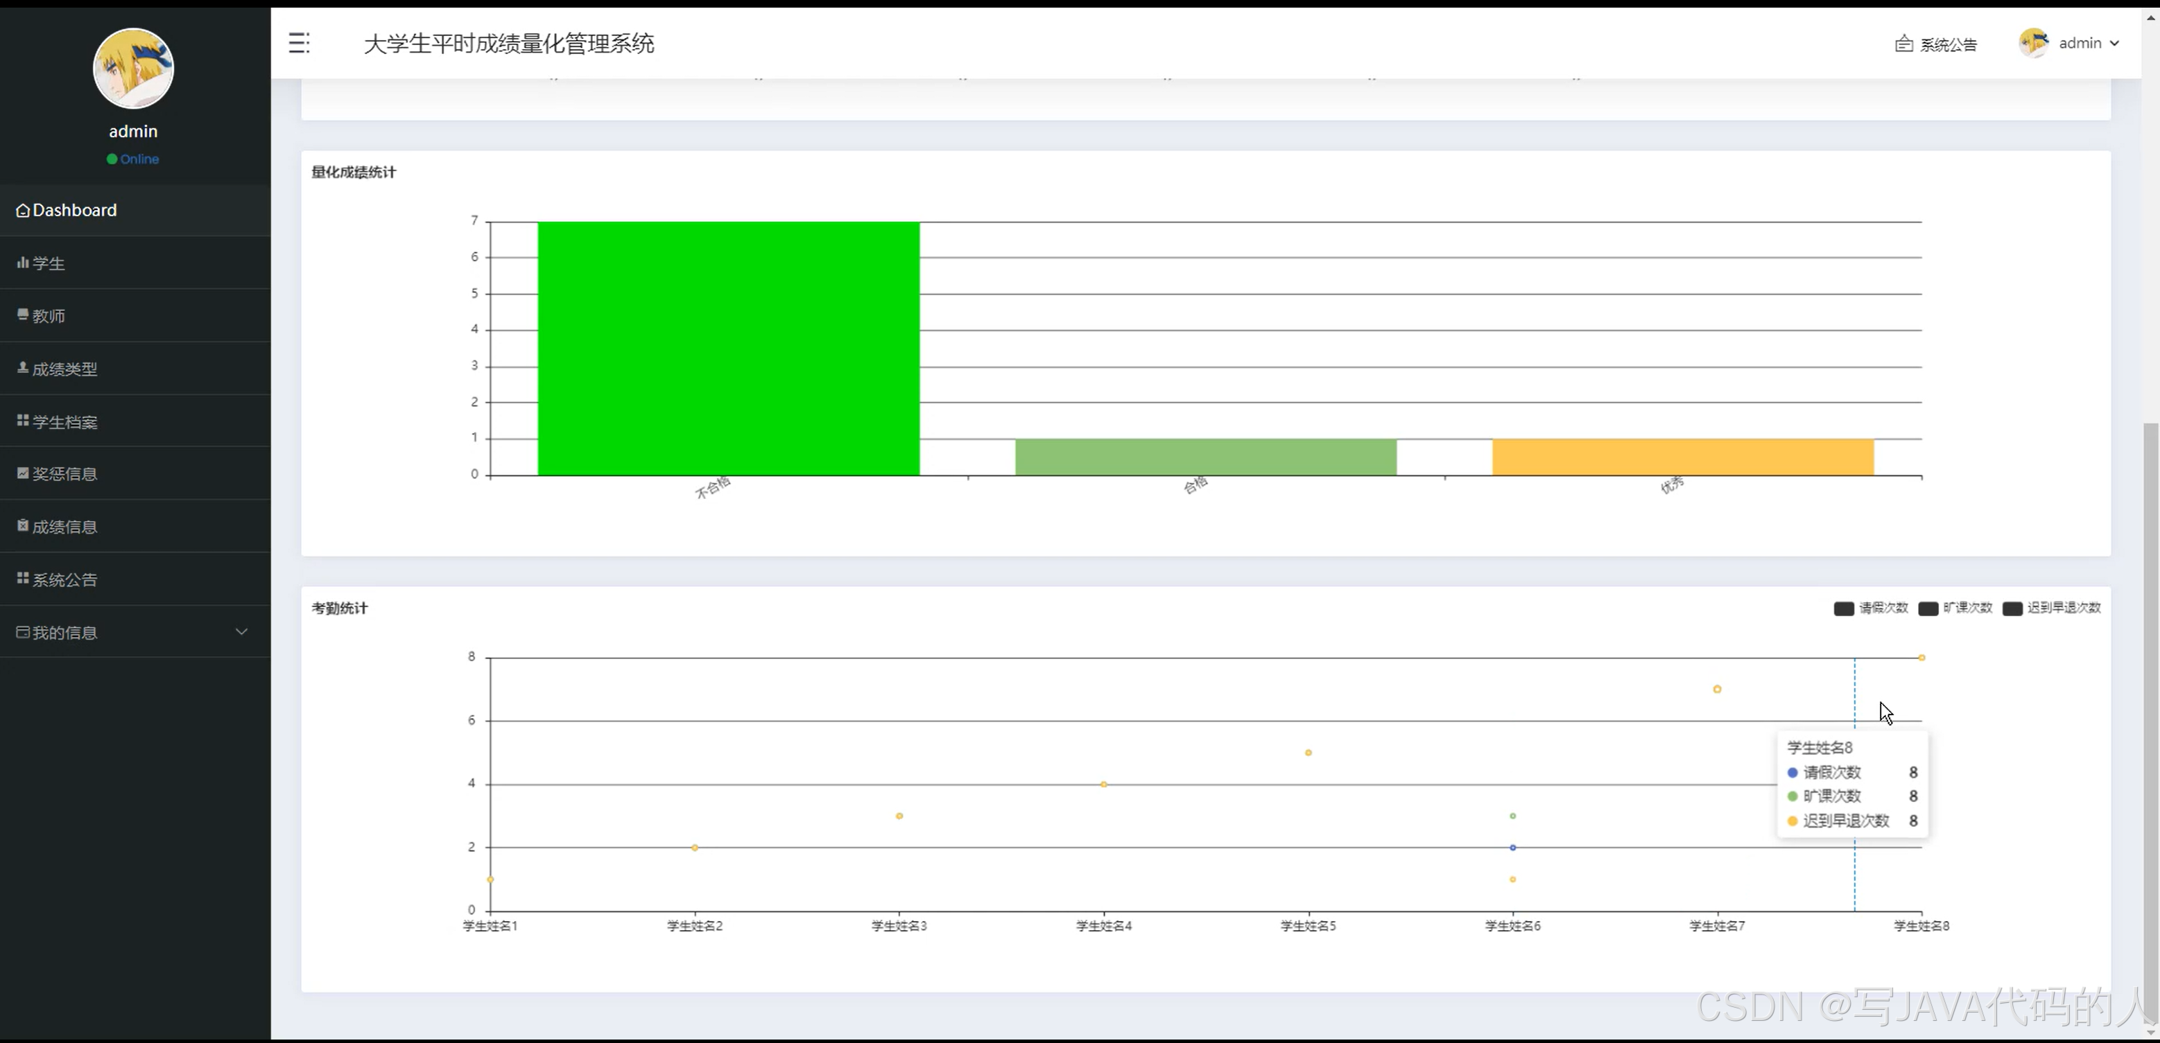The width and height of the screenshot is (2160, 1043).
Task: Click the green 不合格 bar in chart
Action: coord(728,349)
